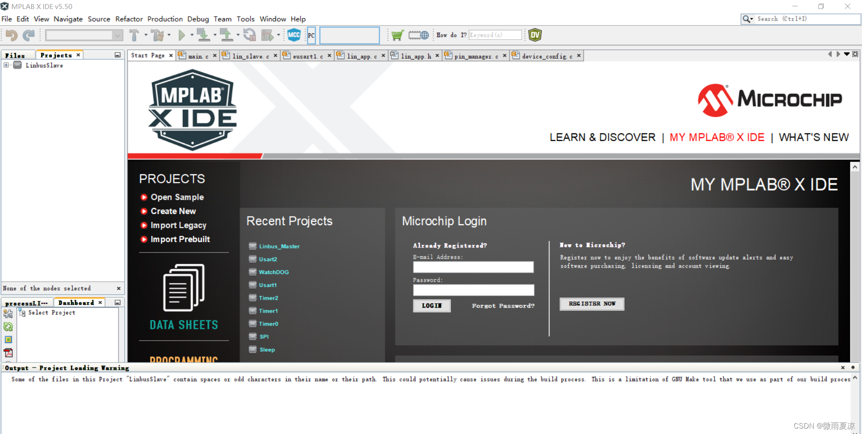Image resolution: width=862 pixels, height=434 pixels.
Task: Click the chip with globe icon
Action: coord(418,35)
